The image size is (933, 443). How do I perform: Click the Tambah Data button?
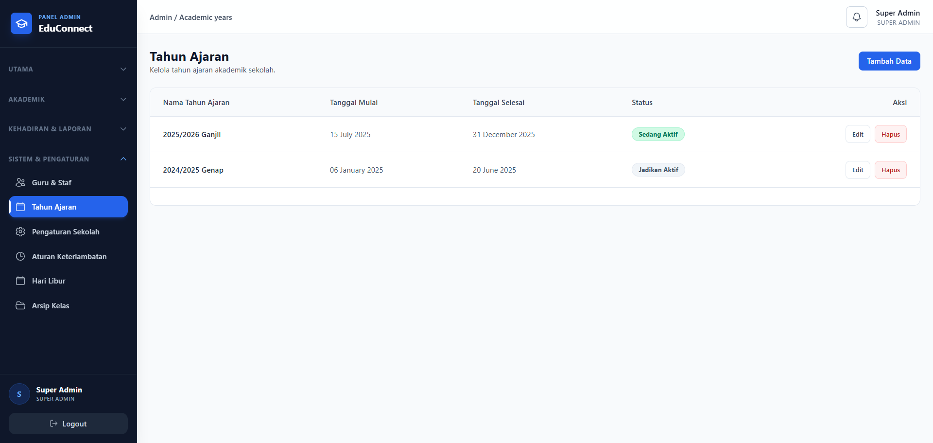point(889,61)
